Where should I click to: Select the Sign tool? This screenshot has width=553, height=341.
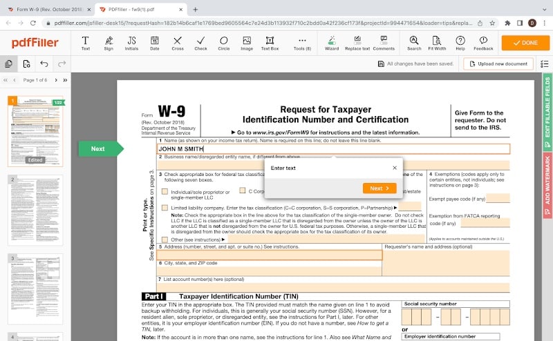click(x=109, y=43)
